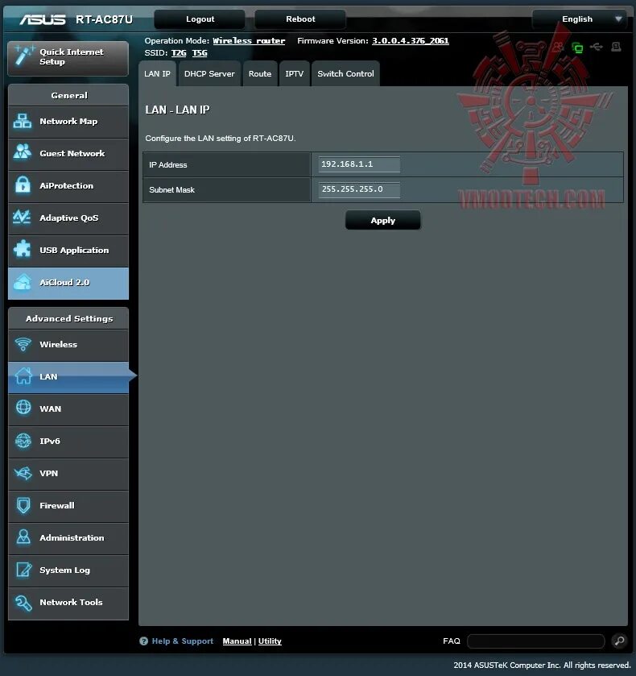Click the firmware version 3.0.0.4.376_2061 link
Screen dimensions: 636x676
point(411,41)
